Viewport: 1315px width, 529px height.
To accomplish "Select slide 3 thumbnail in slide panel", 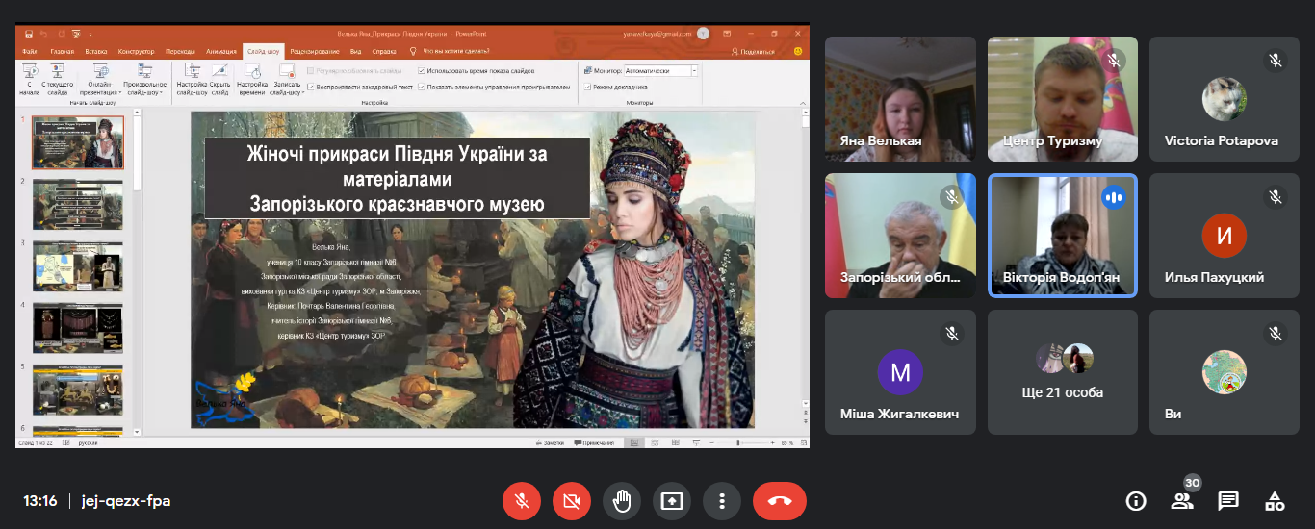I will click(78, 265).
